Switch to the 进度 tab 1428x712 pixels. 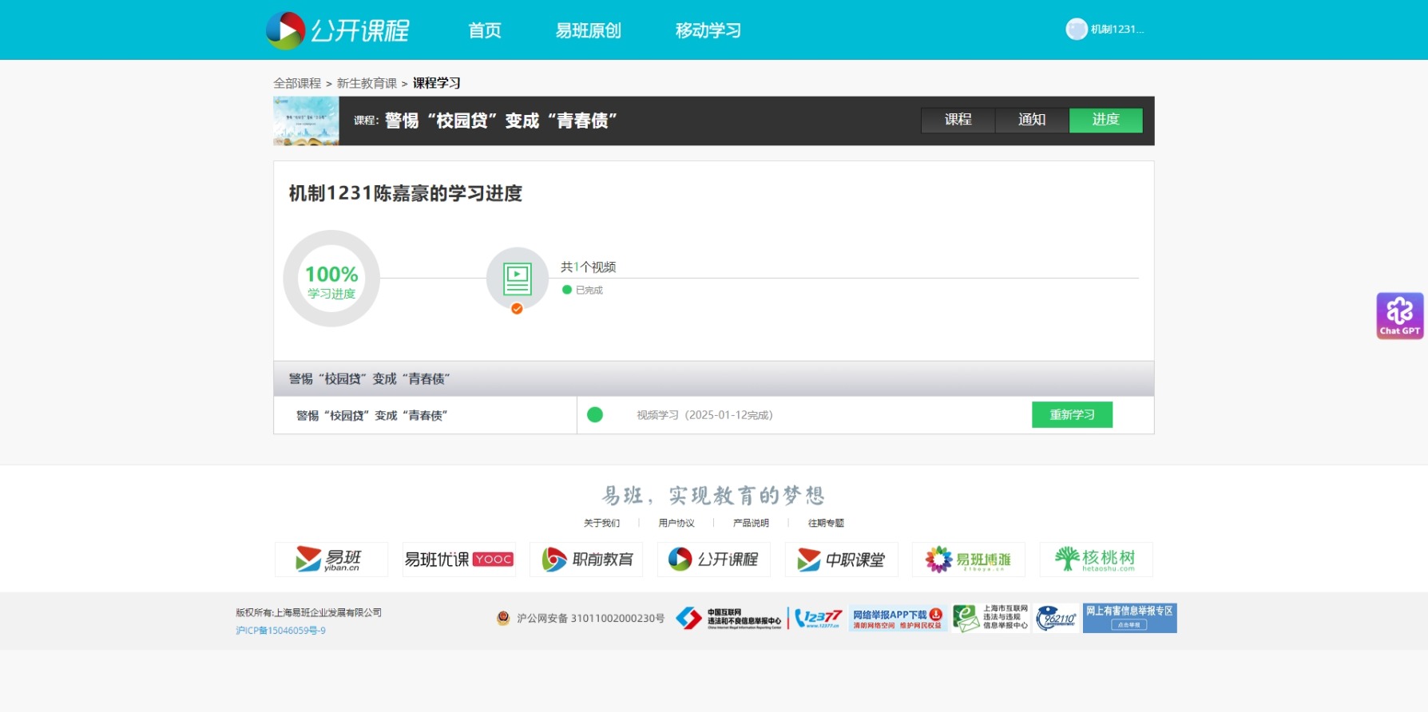pyautogui.click(x=1106, y=120)
